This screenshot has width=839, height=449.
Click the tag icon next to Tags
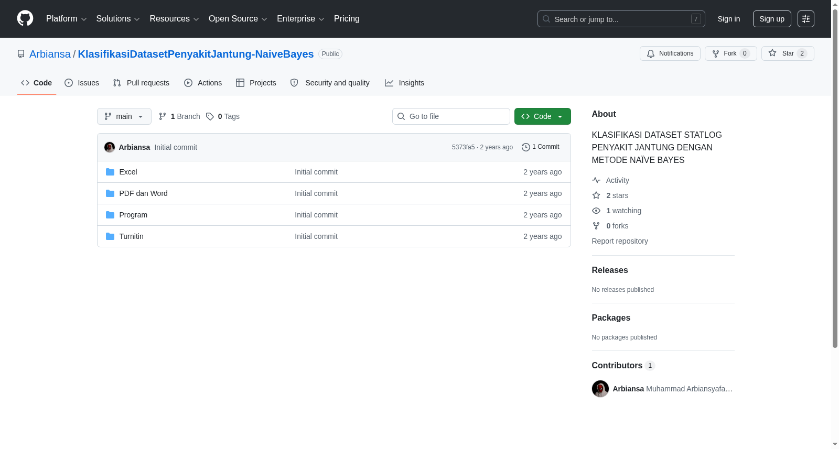tap(210, 116)
